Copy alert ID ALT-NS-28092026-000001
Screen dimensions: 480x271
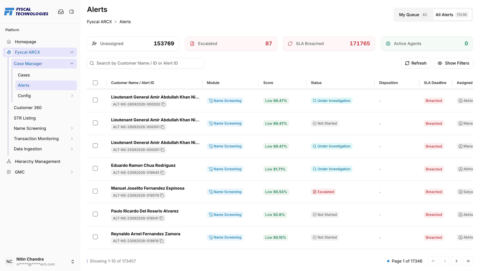tap(163, 127)
